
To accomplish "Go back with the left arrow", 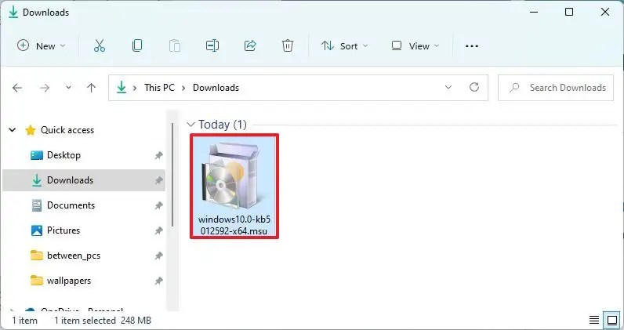I will coord(17,88).
